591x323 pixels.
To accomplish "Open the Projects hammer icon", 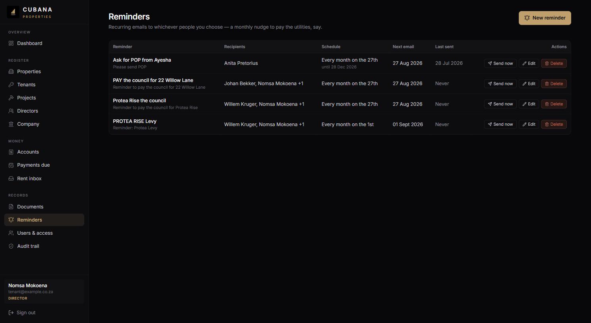I will (x=11, y=98).
